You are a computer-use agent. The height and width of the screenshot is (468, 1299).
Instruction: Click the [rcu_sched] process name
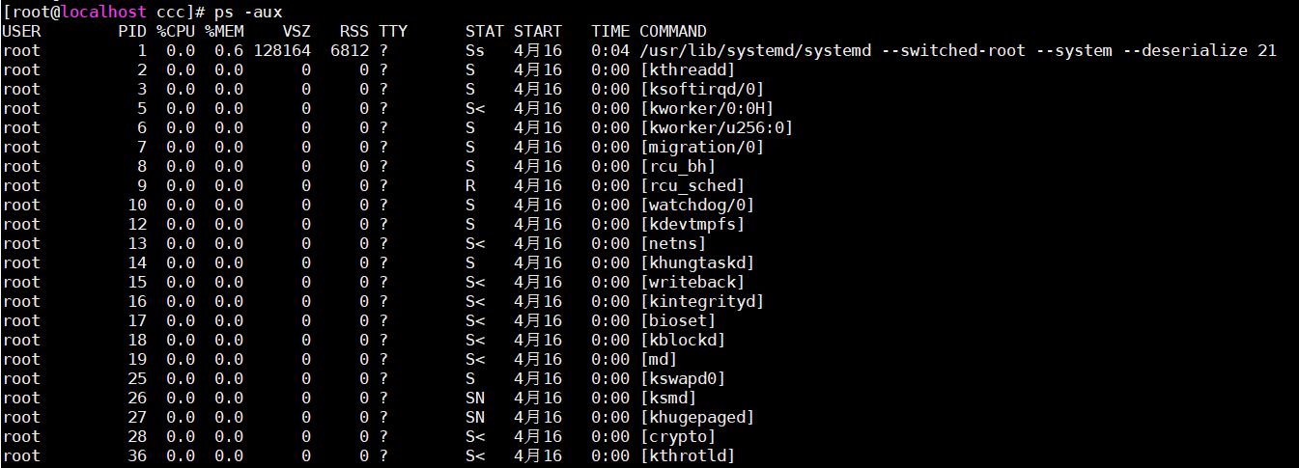point(692,185)
